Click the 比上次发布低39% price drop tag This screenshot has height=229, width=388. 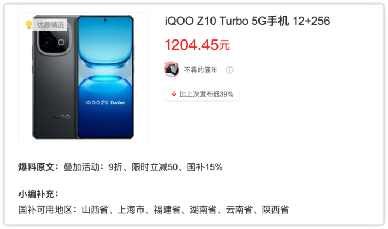pyautogui.click(x=202, y=94)
